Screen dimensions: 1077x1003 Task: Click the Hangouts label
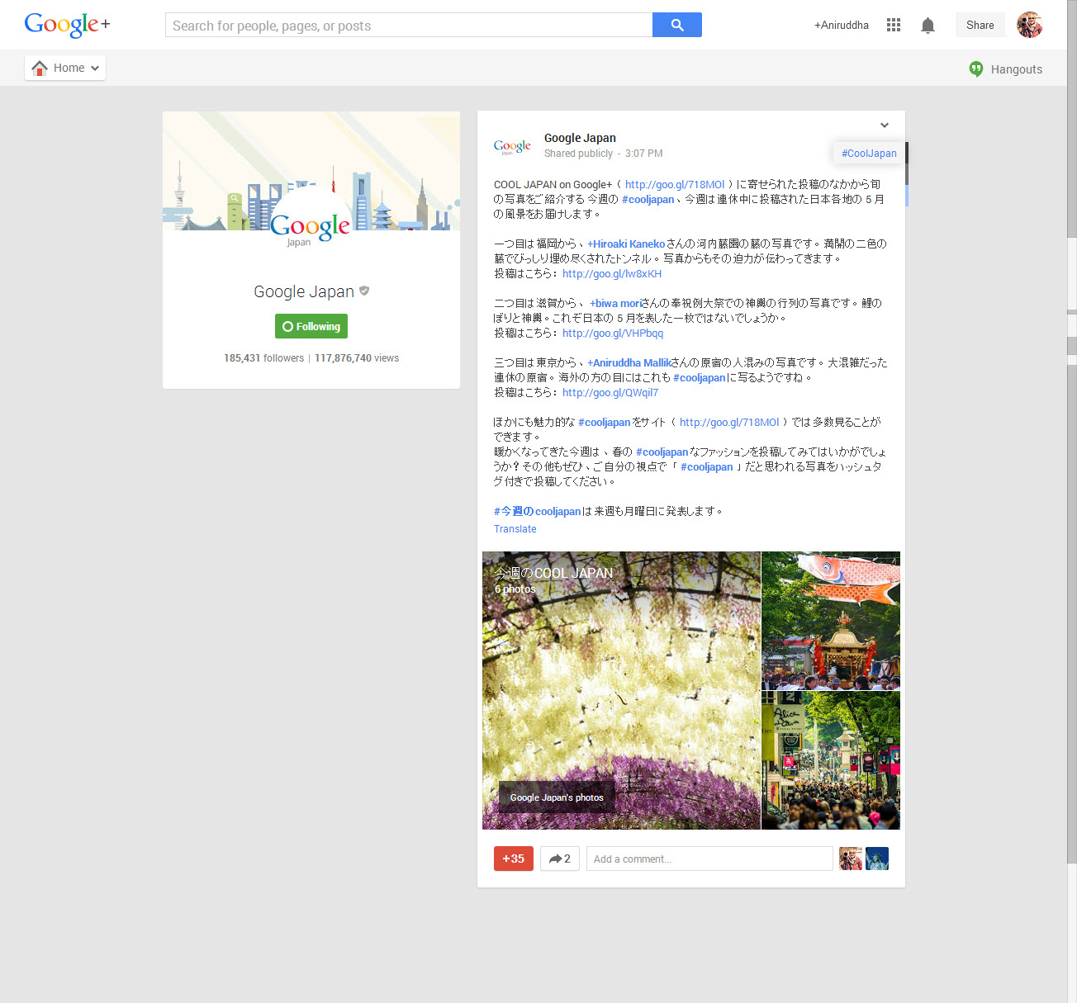[1017, 69]
